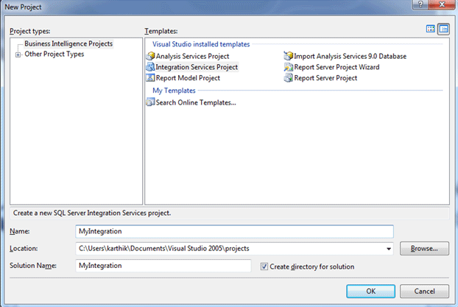Focus the Name input field
Image resolution: width=458 pixels, height=307 pixels.
(234, 231)
